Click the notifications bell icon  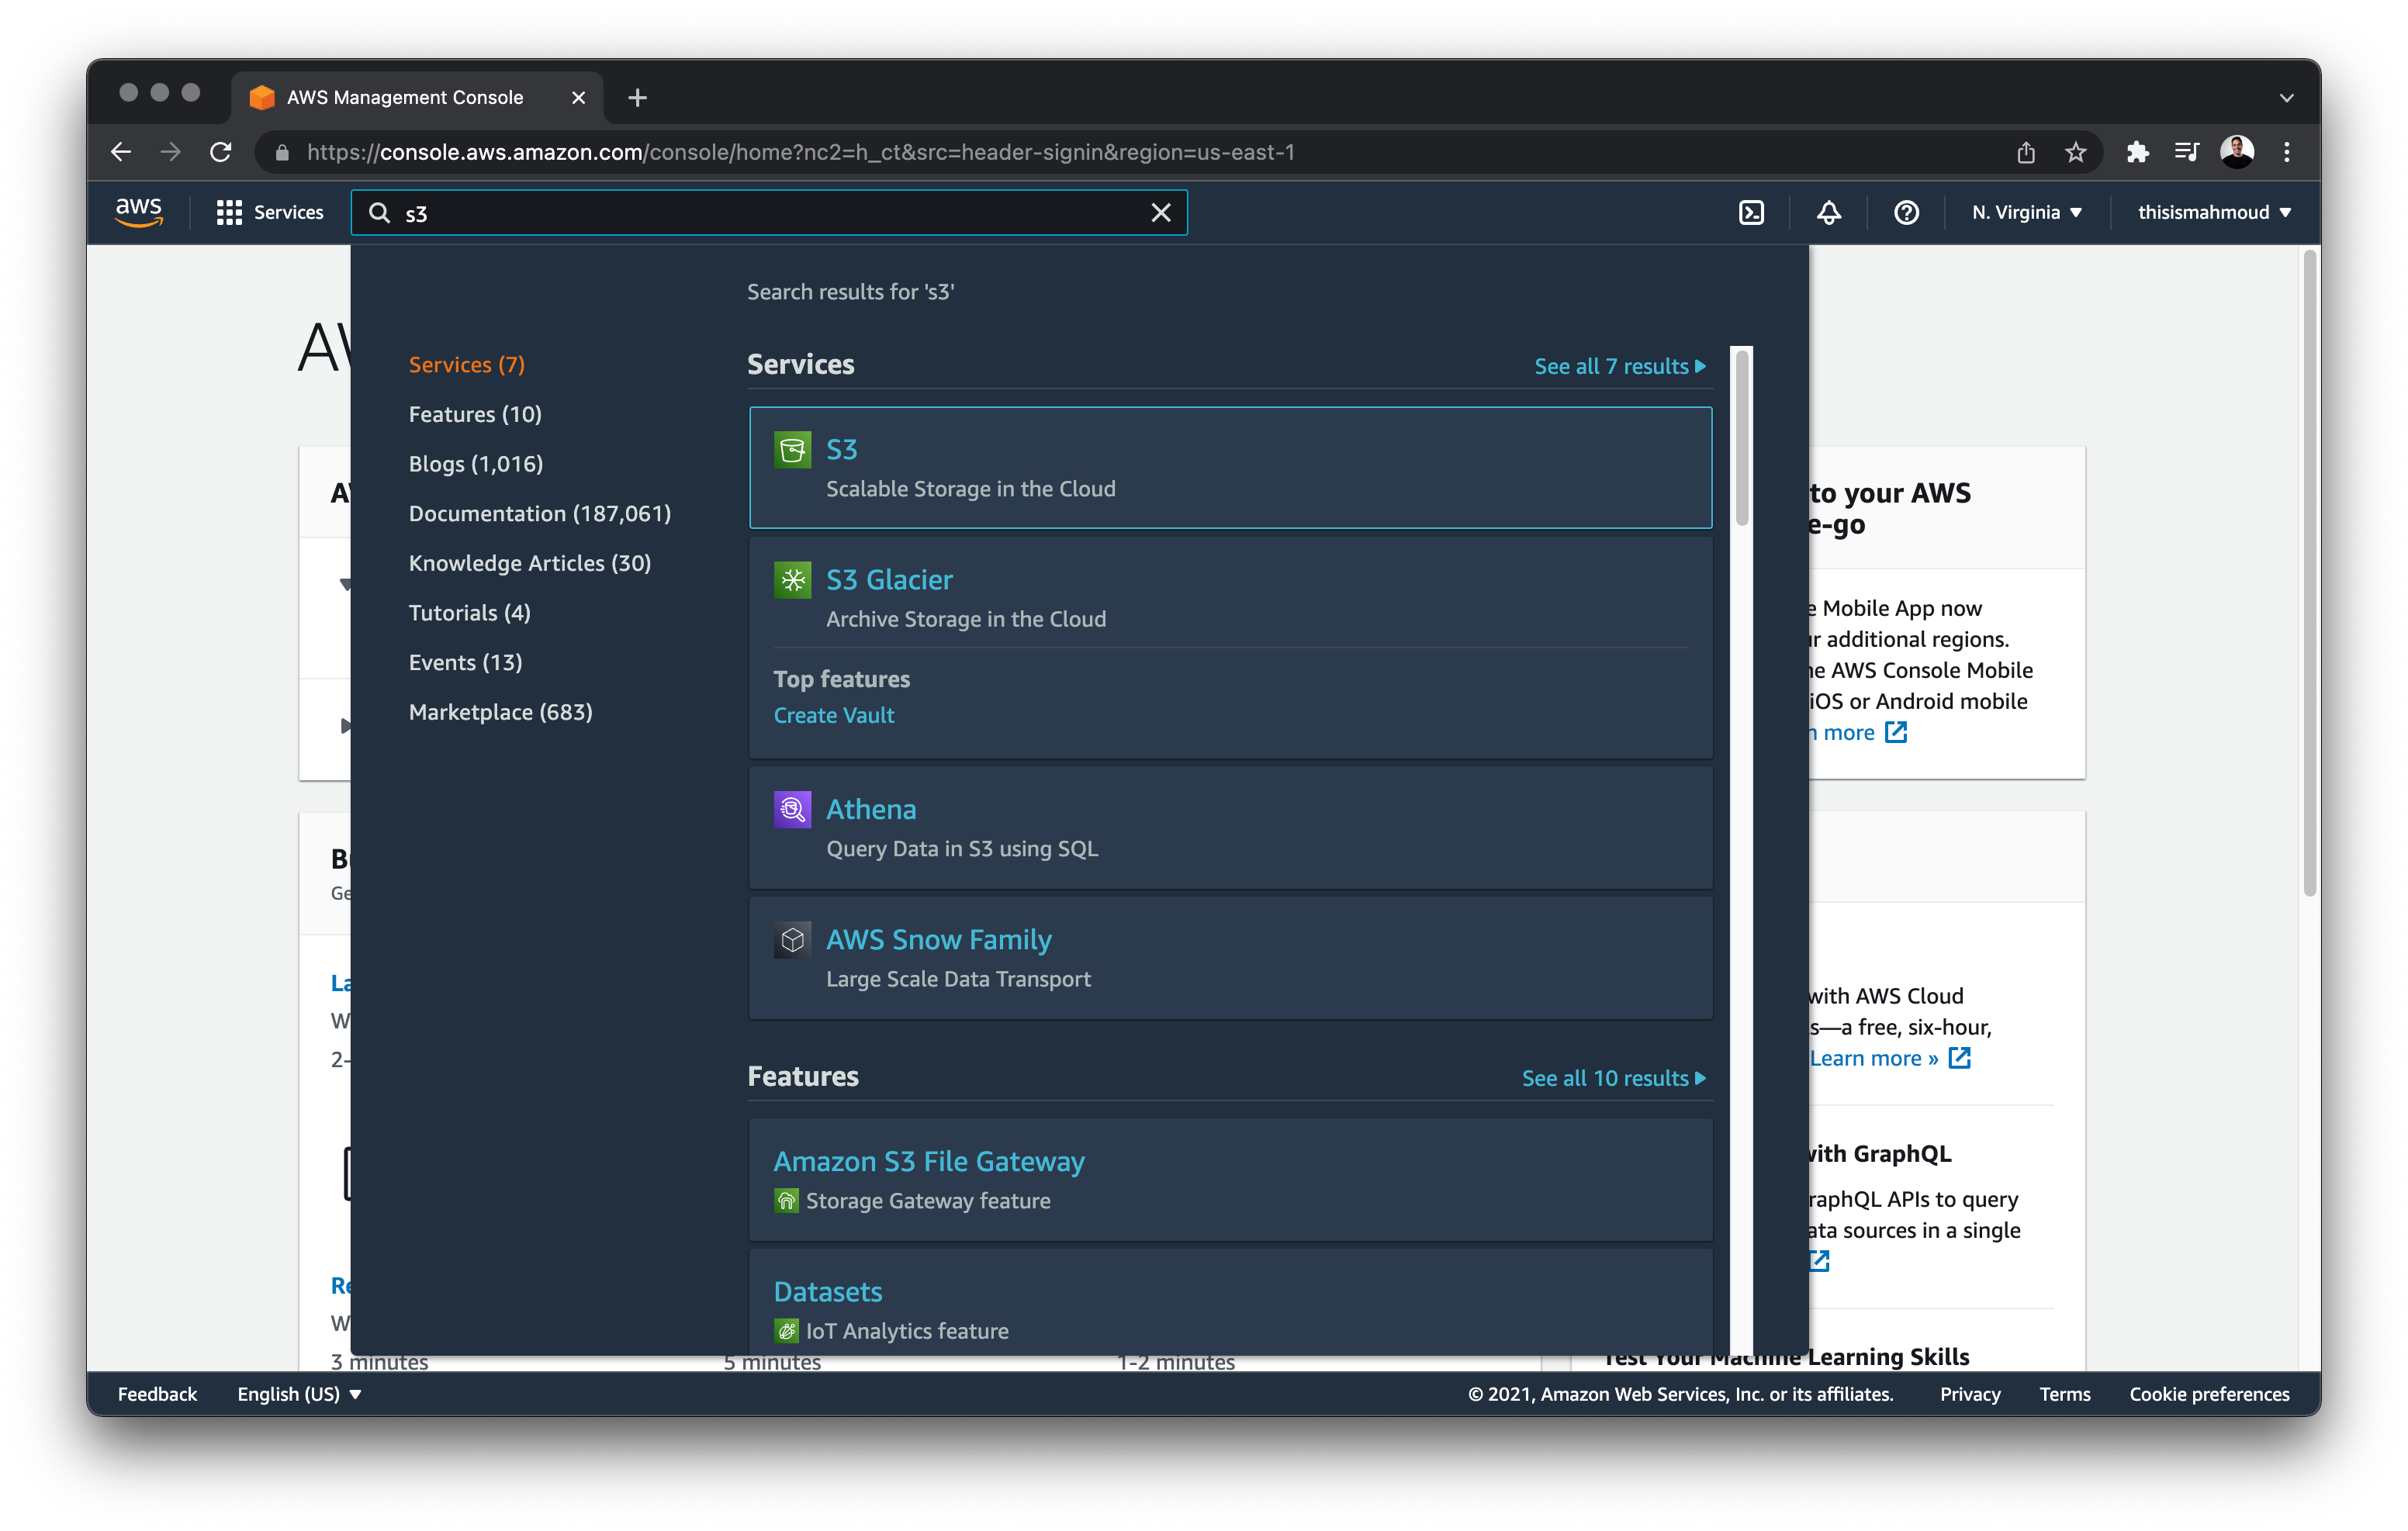[x=1828, y=212]
